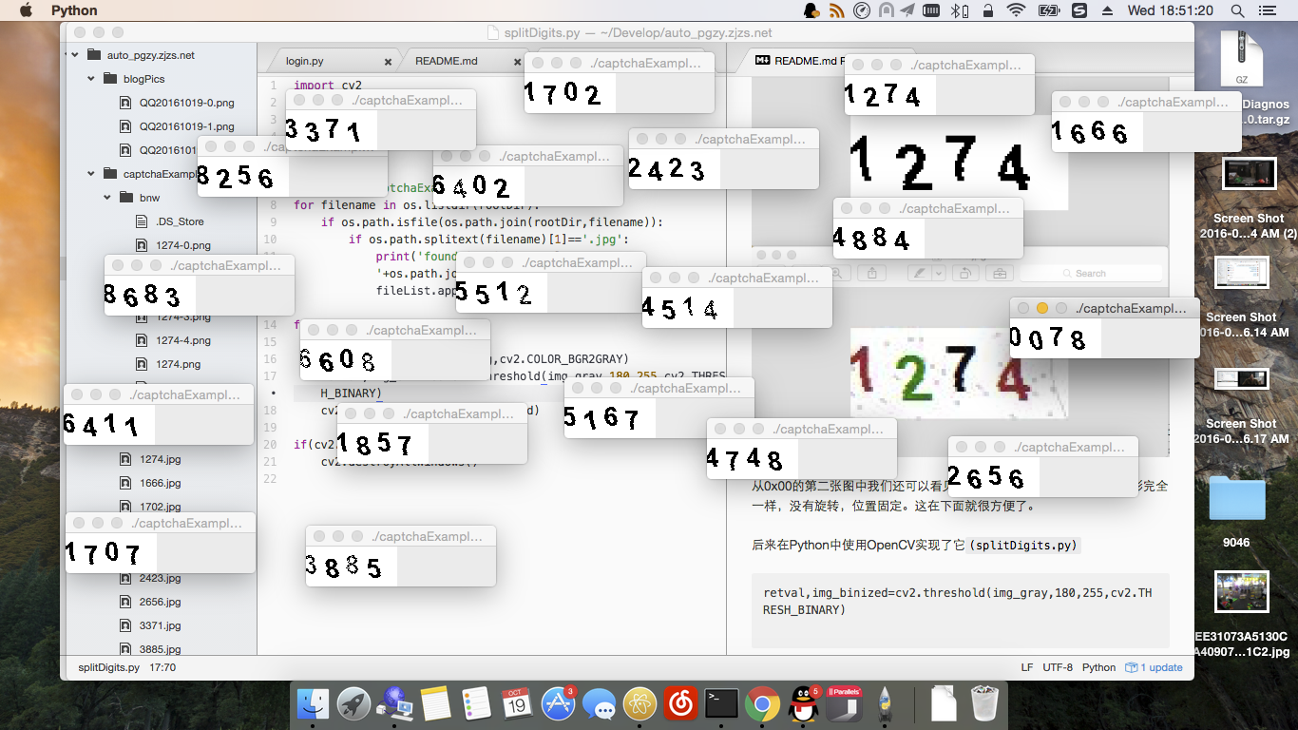The width and height of the screenshot is (1298, 730).
Task: Open Finder from the dock
Action: (x=313, y=704)
